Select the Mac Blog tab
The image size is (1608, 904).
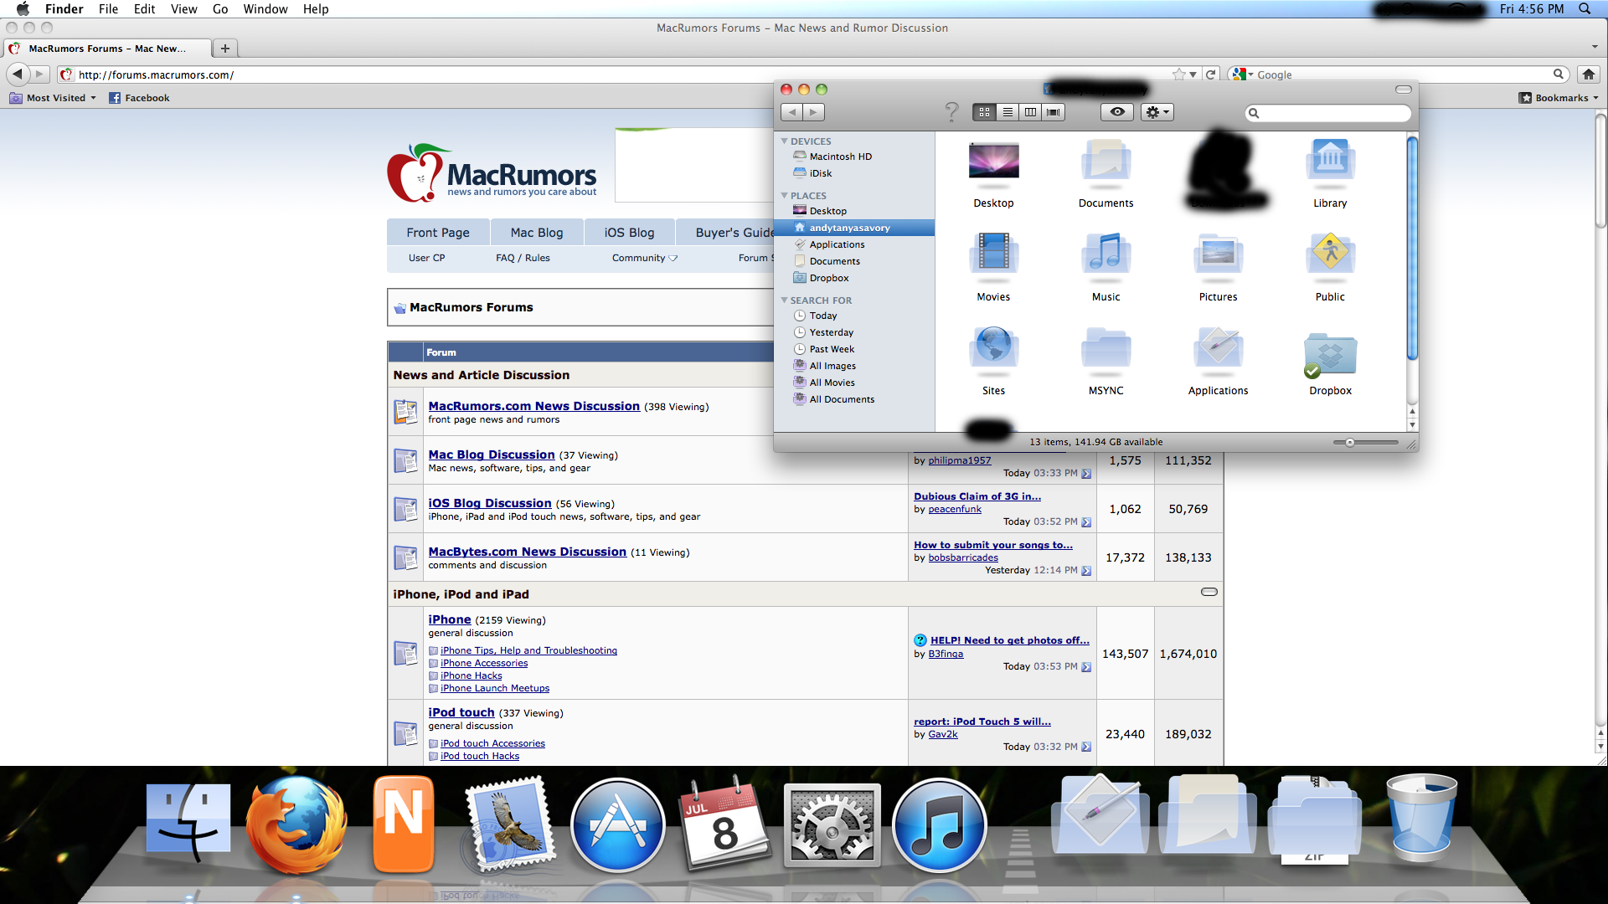[536, 233]
